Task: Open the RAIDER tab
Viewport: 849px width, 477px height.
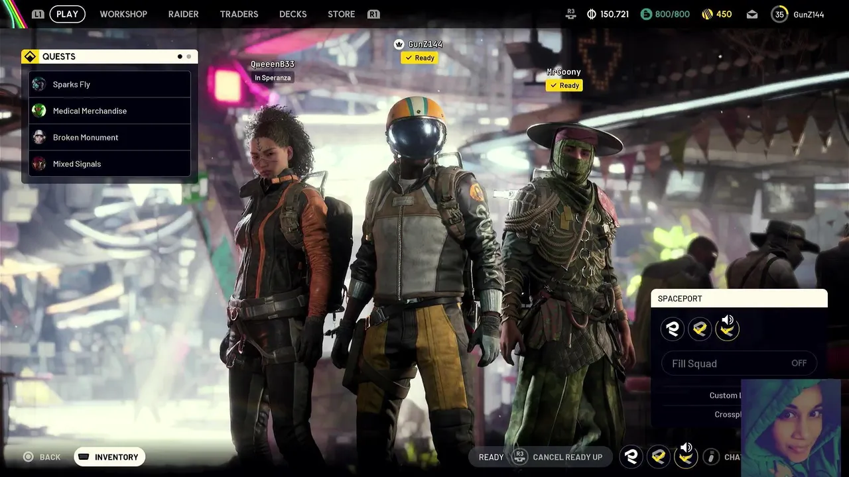Action: coord(184,14)
